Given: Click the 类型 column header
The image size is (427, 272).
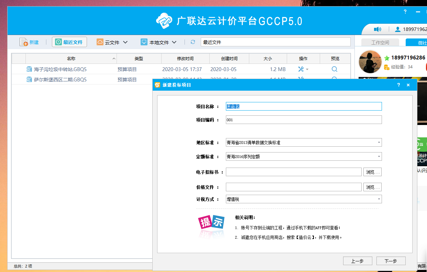Looking at the screenshot, I should [139, 59].
